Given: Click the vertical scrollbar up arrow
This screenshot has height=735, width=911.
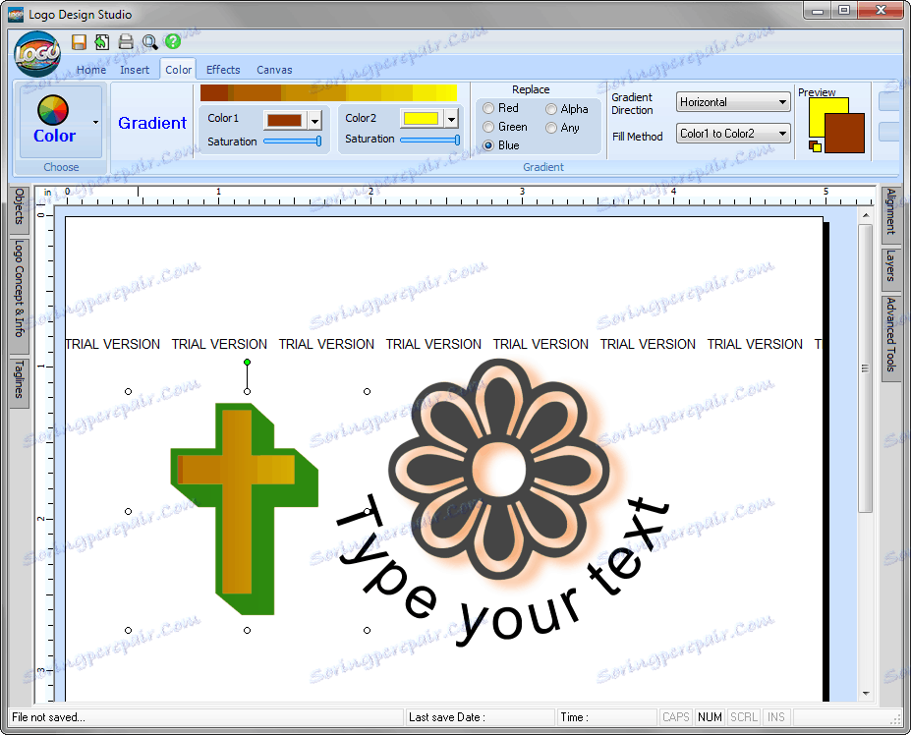Looking at the screenshot, I should [866, 215].
